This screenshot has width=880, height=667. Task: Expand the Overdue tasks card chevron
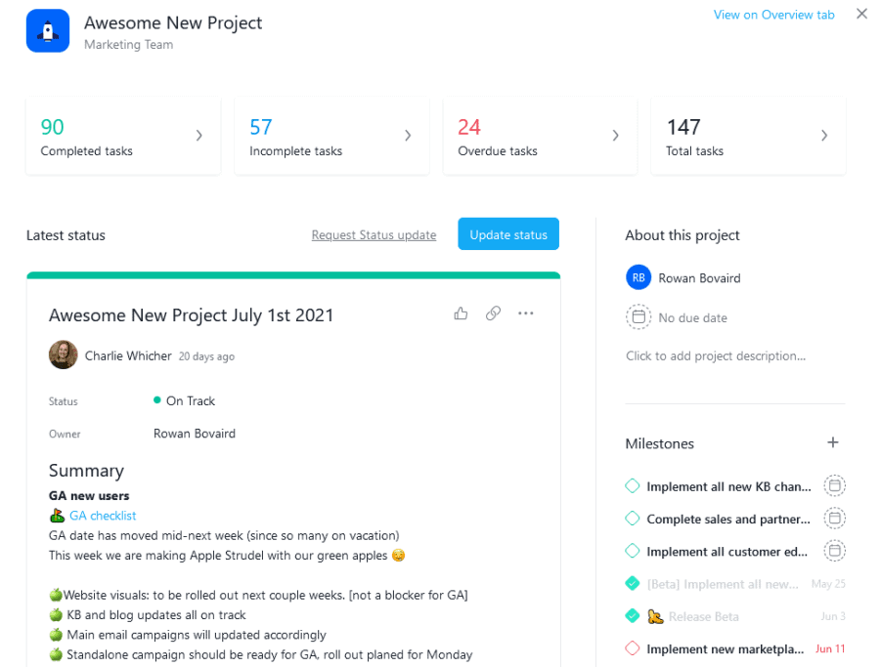pos(616,136)
